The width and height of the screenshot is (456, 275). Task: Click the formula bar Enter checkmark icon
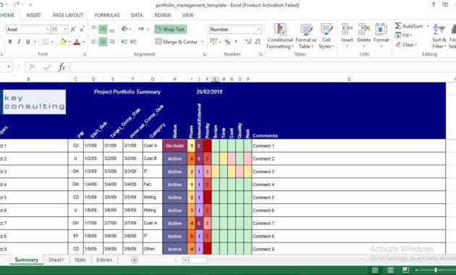coord(47,67)
